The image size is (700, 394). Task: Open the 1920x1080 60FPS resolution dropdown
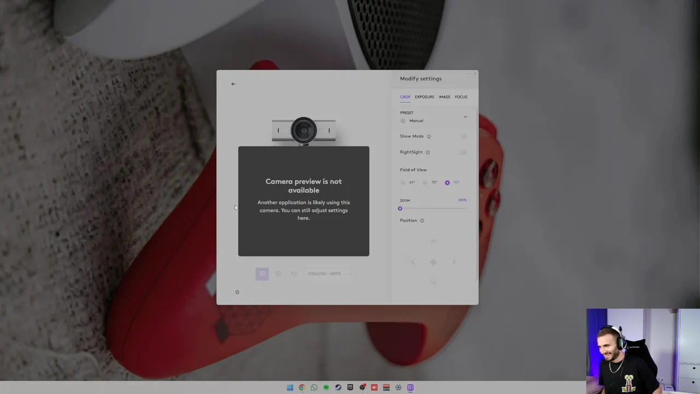[328, 274]
